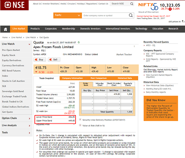
Task: Click the NIFTY 50 logo
Action: 148,6
